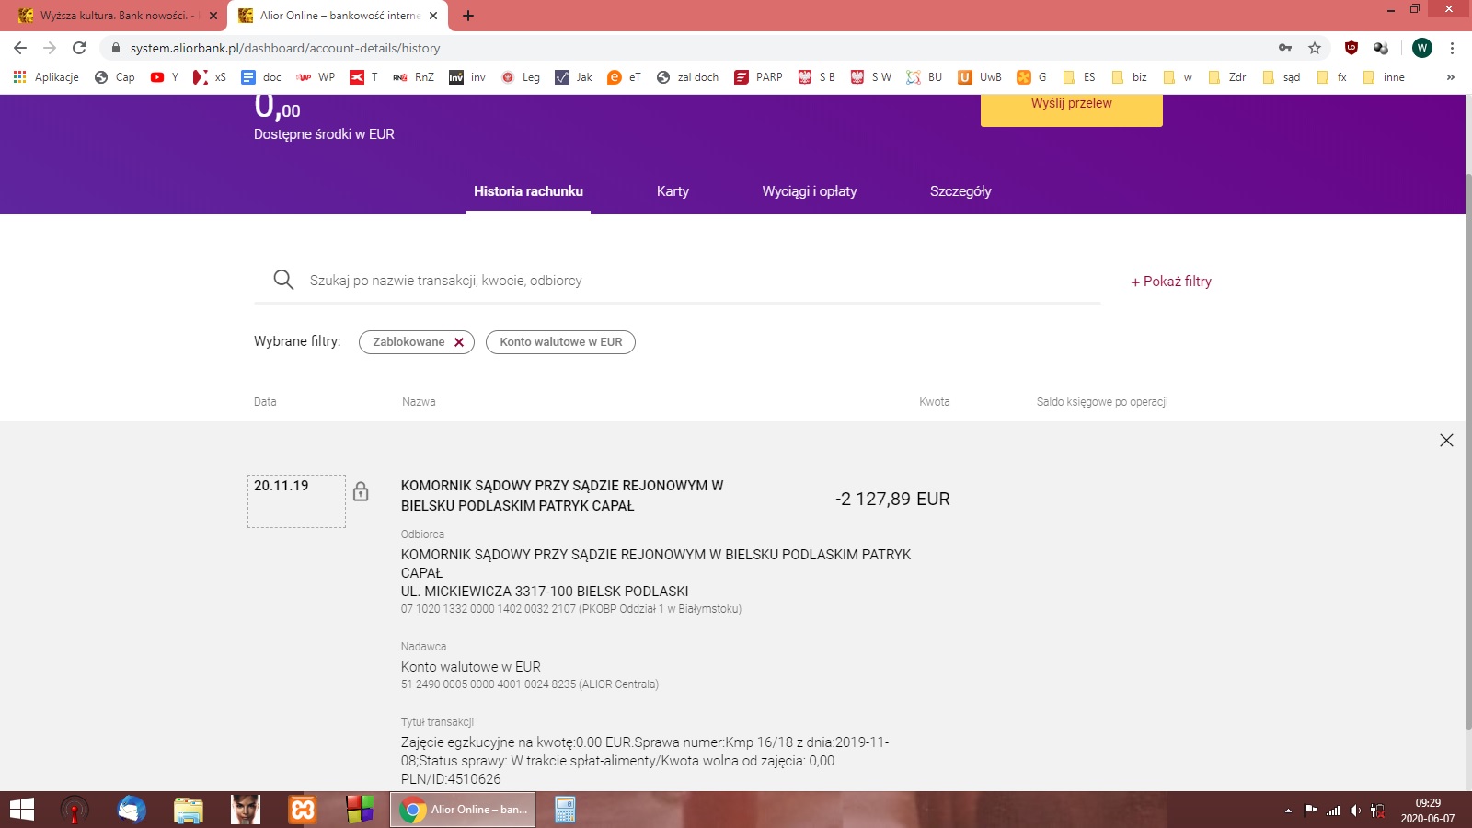Open the doc bookmark
The height and width of the screenshot is (828, 1472).
pos(261,77)
